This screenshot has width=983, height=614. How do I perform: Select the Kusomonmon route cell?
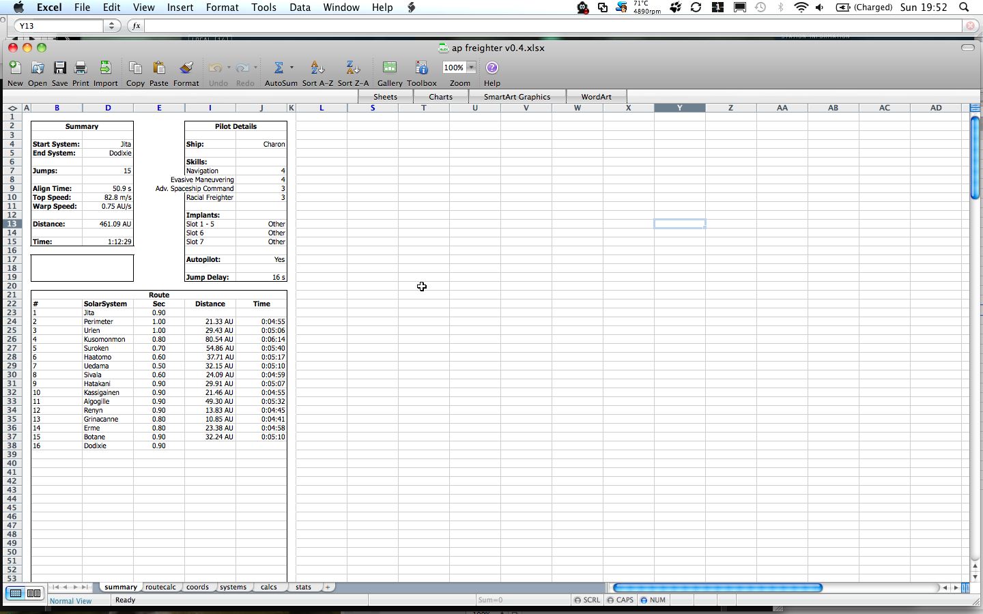(108, 339)
